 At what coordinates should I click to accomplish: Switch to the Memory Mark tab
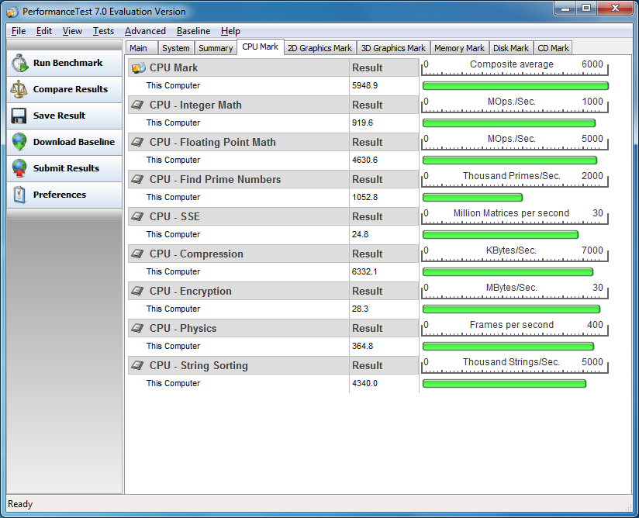point(459,48)
